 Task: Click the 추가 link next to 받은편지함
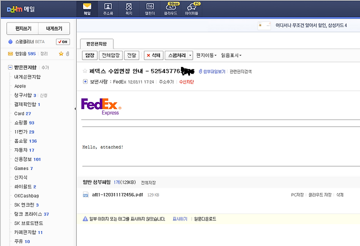45,67
